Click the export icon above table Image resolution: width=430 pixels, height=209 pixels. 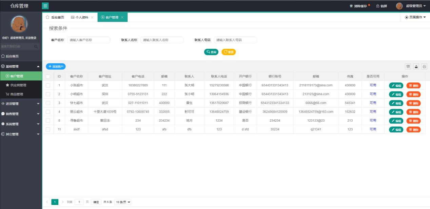tap(416, 67)
